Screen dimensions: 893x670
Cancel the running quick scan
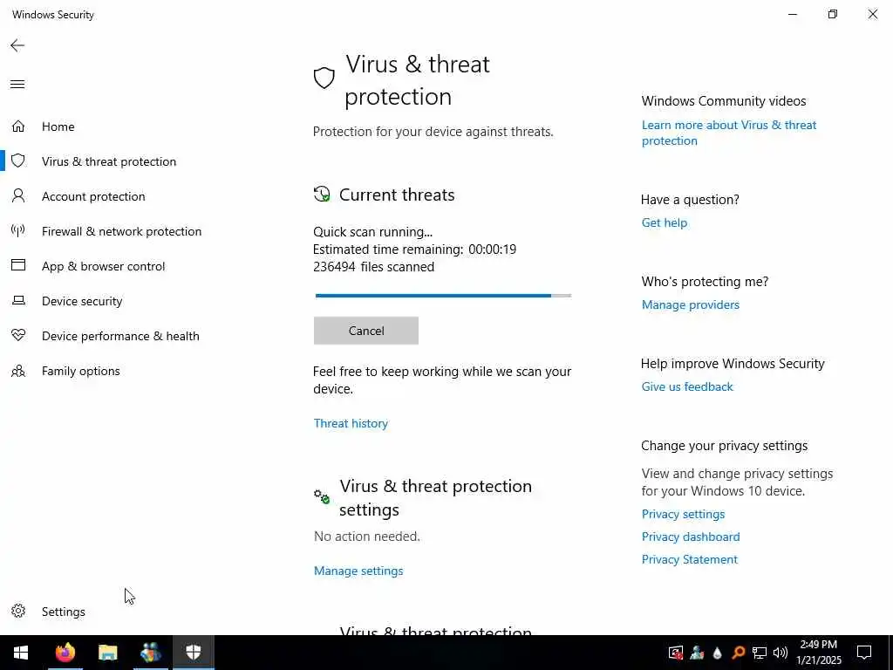click(x=366, y=331)
